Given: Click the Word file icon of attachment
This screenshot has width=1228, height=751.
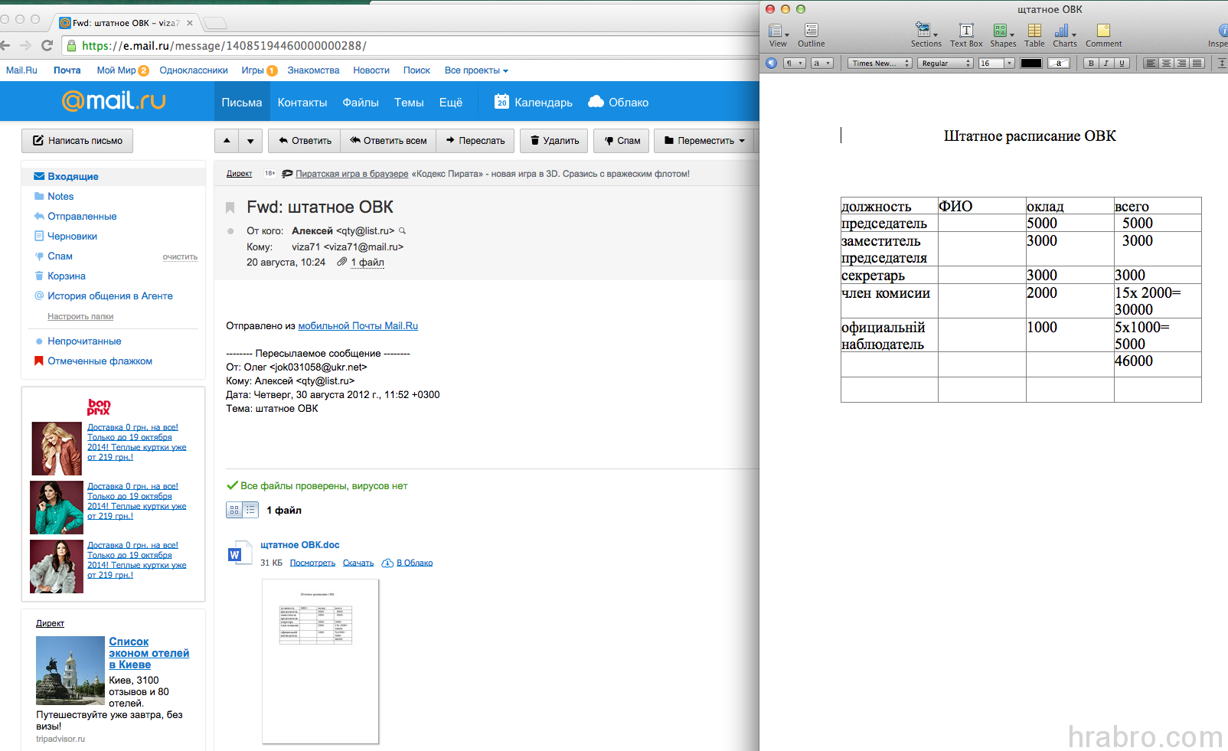Looking at the screenshot, I should pyautogui.click(x=236, y=553).
